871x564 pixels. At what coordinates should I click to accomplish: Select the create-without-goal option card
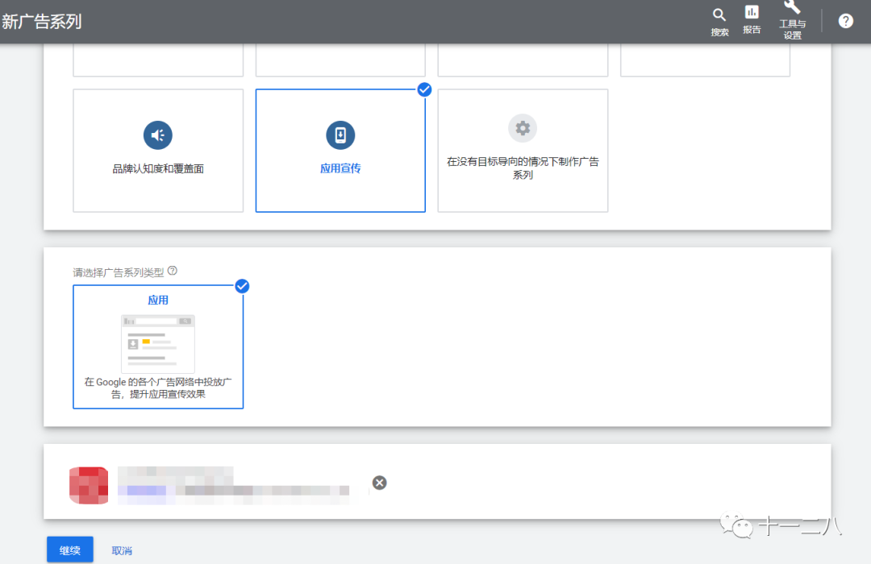point(522,150)
